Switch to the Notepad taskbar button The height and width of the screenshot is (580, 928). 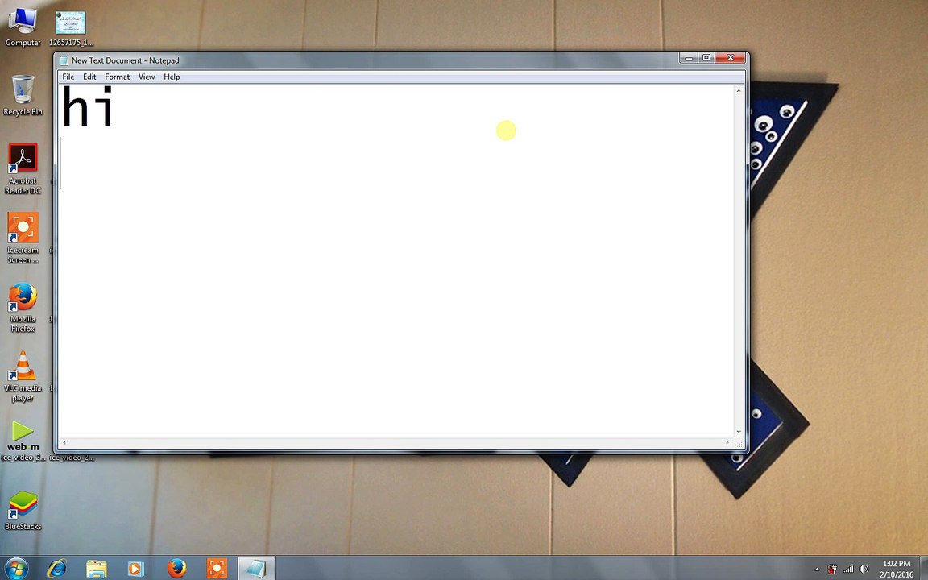pos(257,568)
